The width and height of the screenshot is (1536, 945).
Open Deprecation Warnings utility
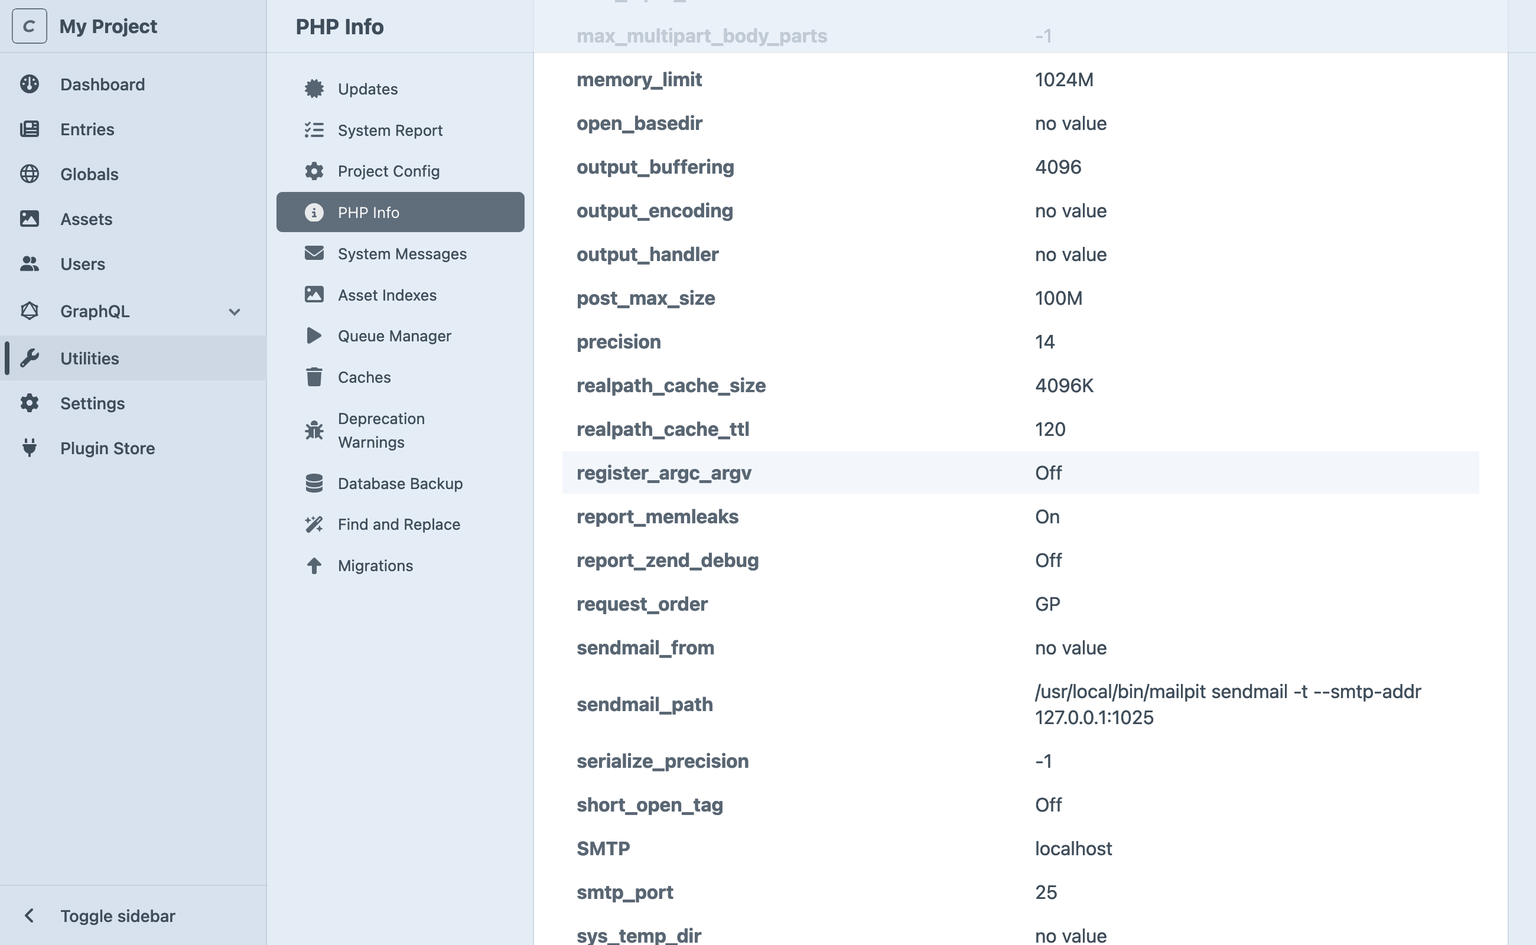pyautogui.click(x=400, y=430)
